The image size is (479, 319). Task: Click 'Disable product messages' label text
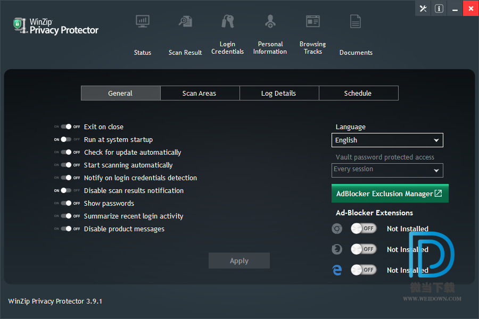pyautogui.click(x=124, y=229)
